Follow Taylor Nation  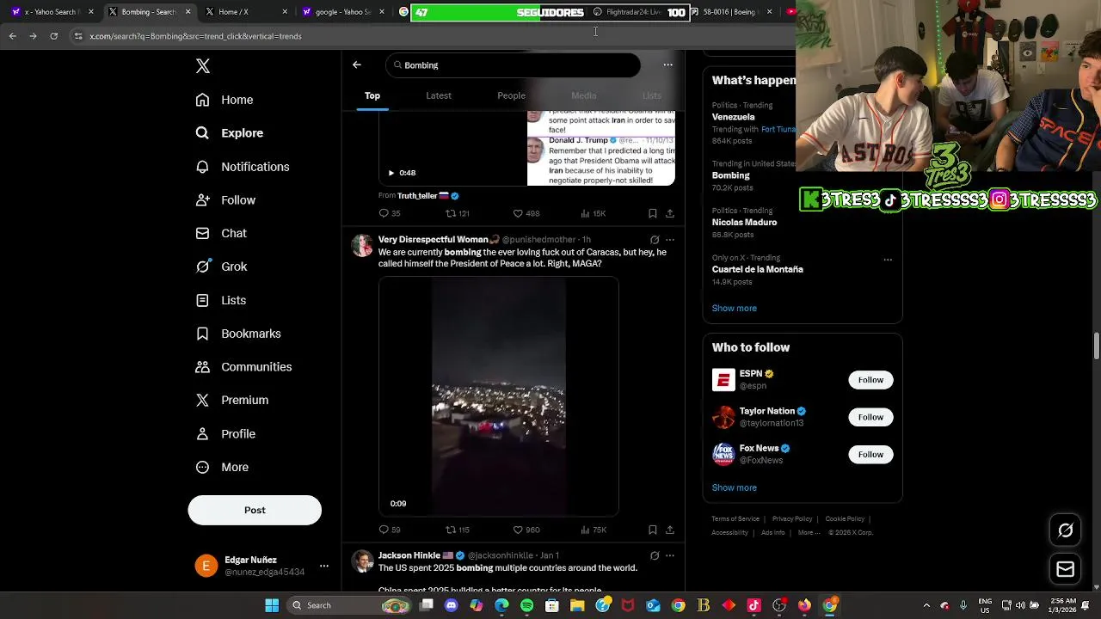pyautogui.click(x=870, y=417)
